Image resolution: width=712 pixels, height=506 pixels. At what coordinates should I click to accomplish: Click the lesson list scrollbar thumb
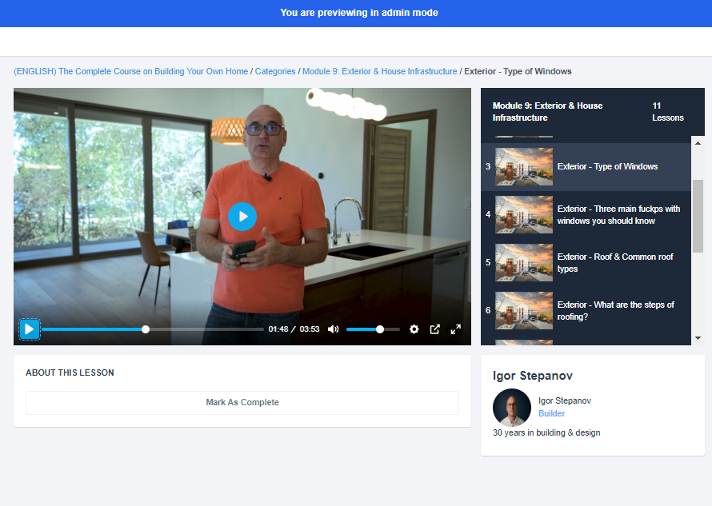(x=698, y=216)
